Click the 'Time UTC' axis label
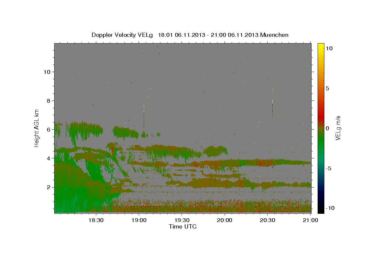 click(x=183, y=227)
